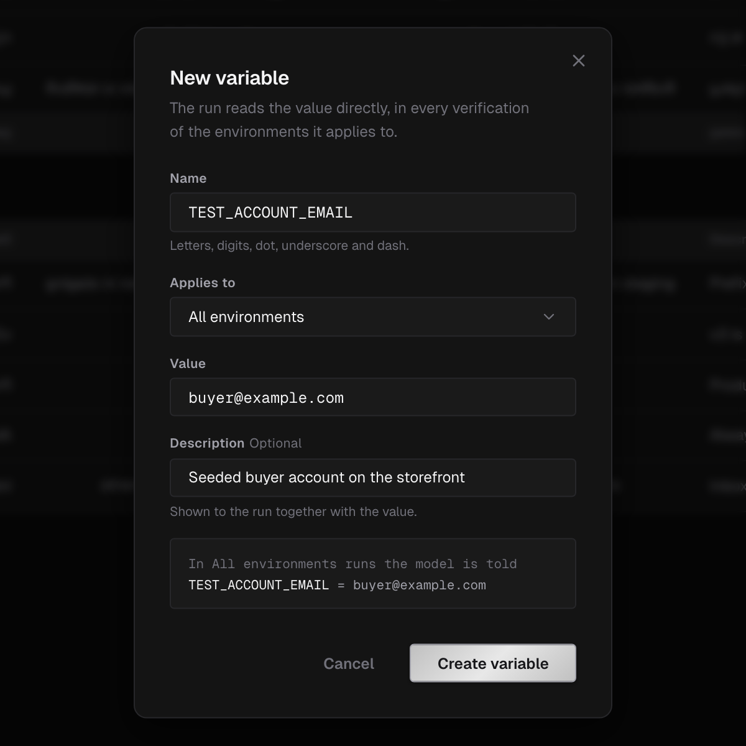The image size is (746, 746).
Task: Close the New variable dialog
Action: tap(579, 60)
